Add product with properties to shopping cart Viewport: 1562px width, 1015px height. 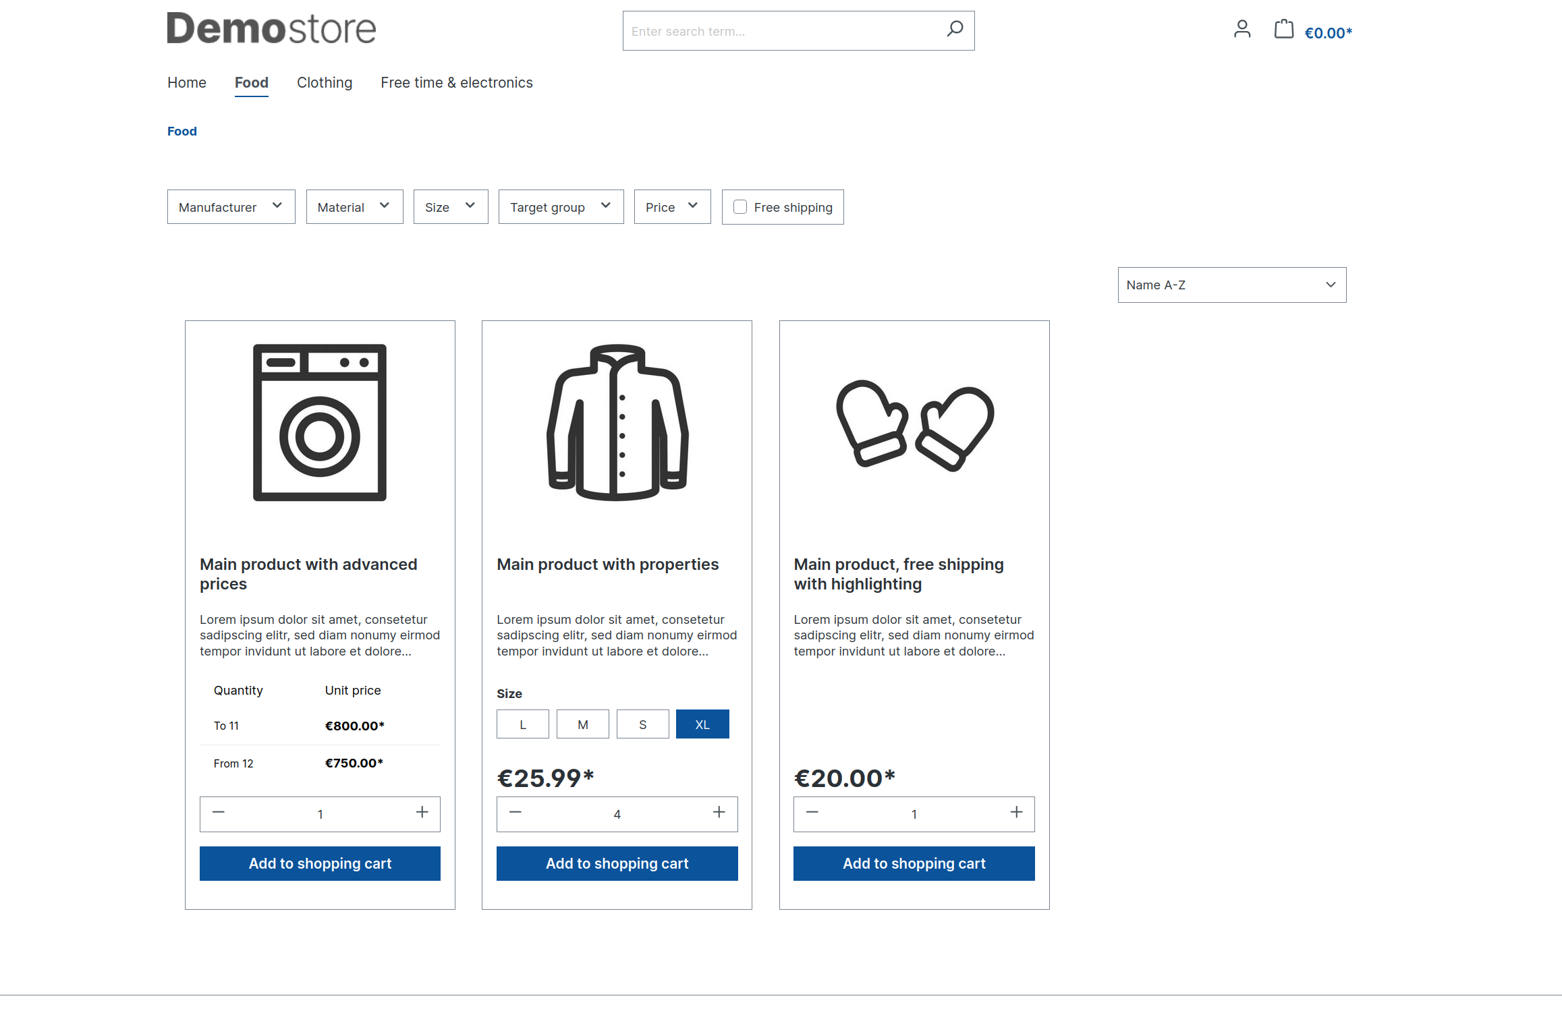pyautogui.click(x=617, y=864)
